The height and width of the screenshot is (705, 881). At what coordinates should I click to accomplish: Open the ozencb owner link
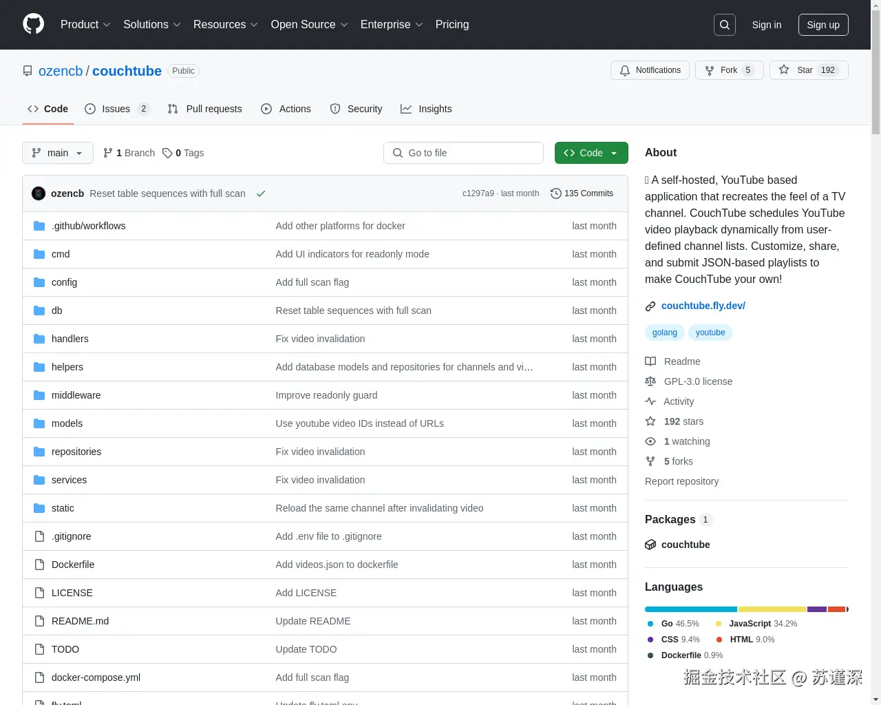click(61, 71)
